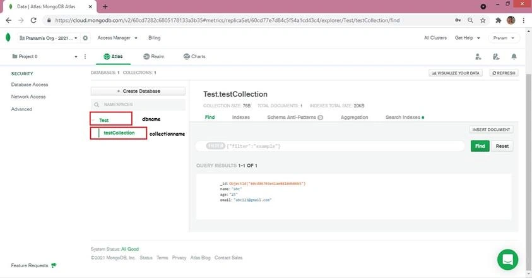Open Pranam's Org dropdown
The width and height of the screenshot is (532, 278).
pyautogui.click(x=48, y=38)
